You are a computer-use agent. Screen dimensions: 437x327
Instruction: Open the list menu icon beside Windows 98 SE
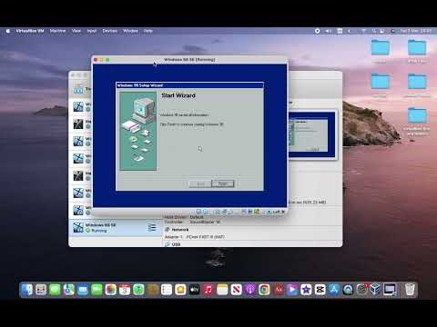pyautogui.click(x=152, y=228)
